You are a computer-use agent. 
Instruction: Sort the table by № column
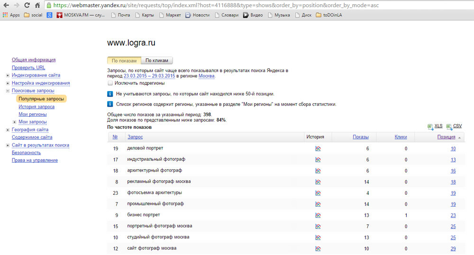pos(115,137)
